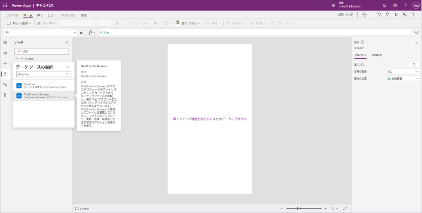This screenshot has height=213, width=422.
Task: Open the MM account avatar
Action: click(x=416, y=6)
